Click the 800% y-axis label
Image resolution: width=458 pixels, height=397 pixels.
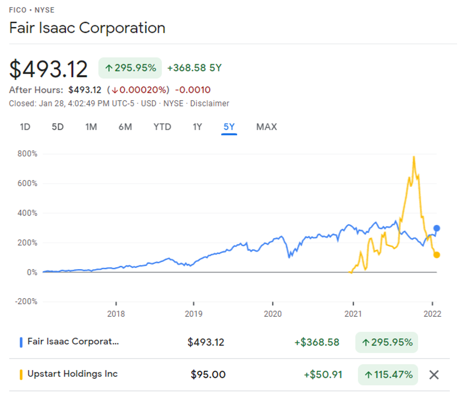(x=28, y=154)
